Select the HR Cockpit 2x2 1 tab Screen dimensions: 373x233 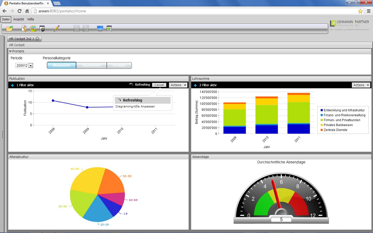point(21,39)
